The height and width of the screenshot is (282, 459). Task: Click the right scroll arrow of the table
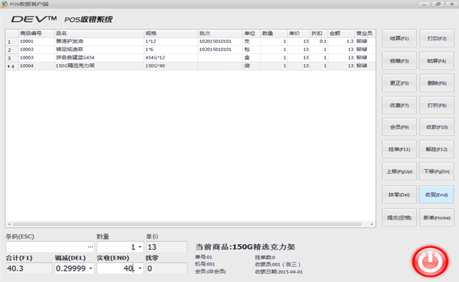tap(372, 224)
